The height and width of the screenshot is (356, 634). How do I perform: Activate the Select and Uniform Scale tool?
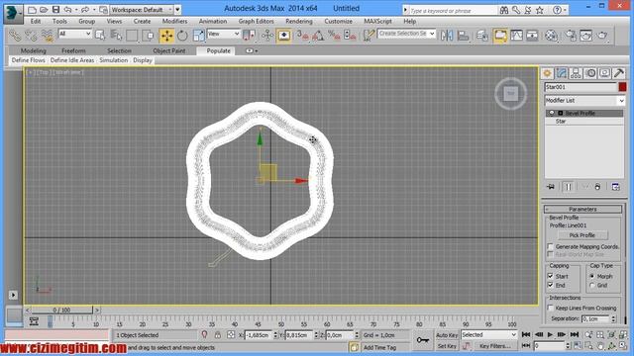[198, 36]
